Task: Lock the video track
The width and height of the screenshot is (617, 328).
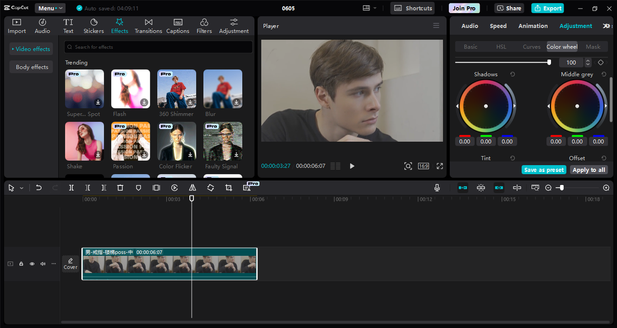Action: click(21, 264)
